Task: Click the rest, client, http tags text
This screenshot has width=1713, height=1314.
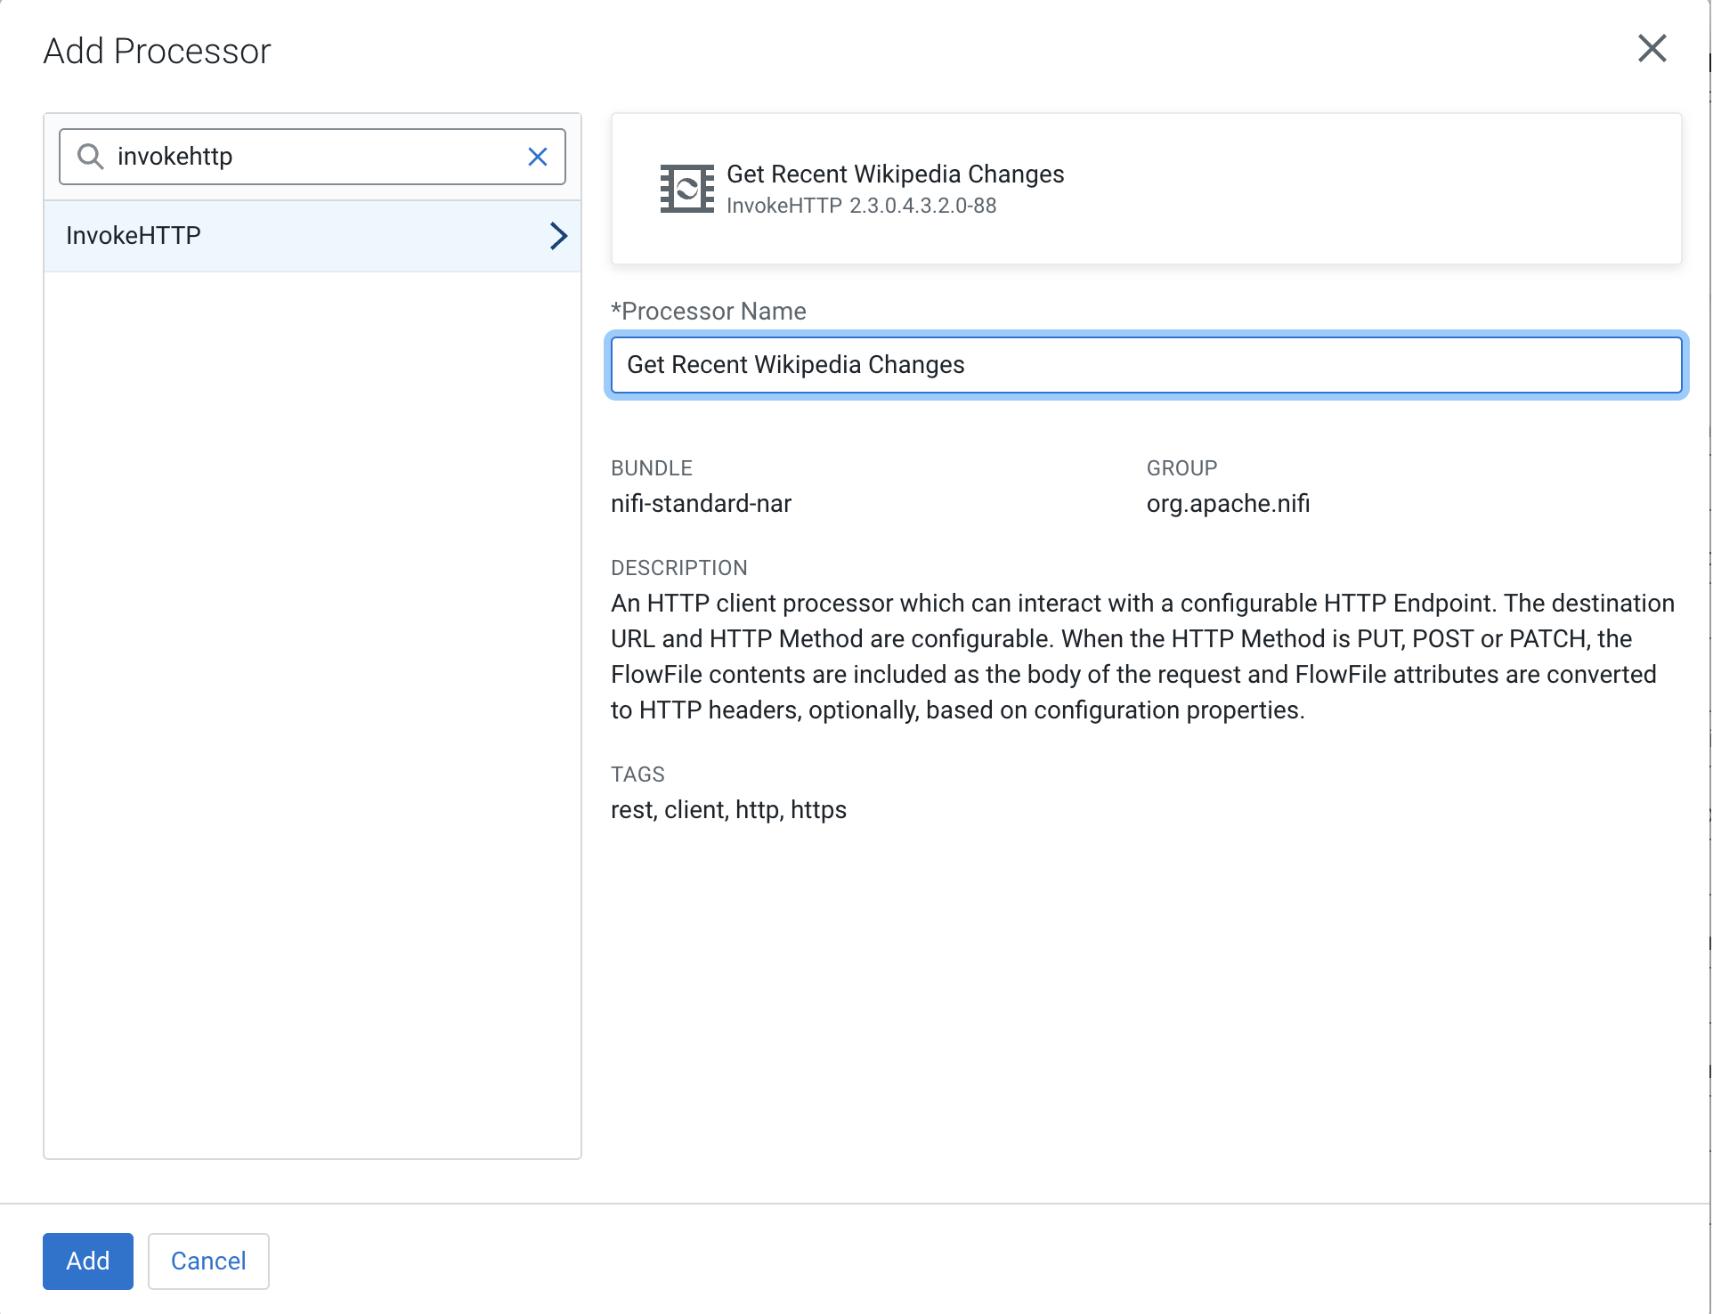Action: pos(728,810)
